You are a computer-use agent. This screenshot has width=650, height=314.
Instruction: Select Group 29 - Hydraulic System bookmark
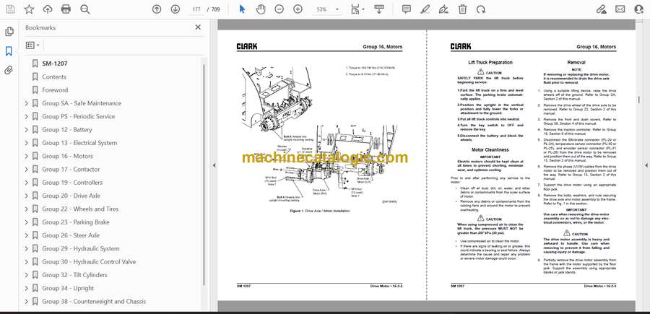coord(81,248)
